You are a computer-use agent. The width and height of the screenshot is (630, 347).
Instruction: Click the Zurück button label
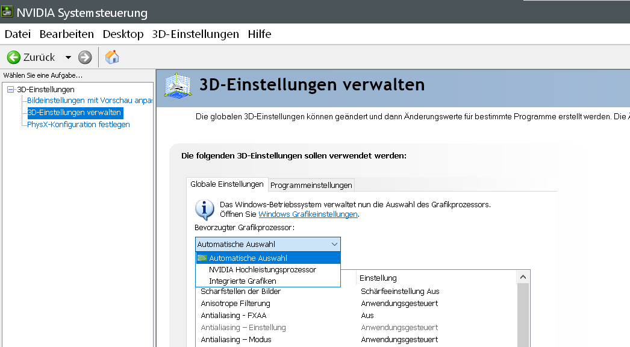click(x=39, y=57)
